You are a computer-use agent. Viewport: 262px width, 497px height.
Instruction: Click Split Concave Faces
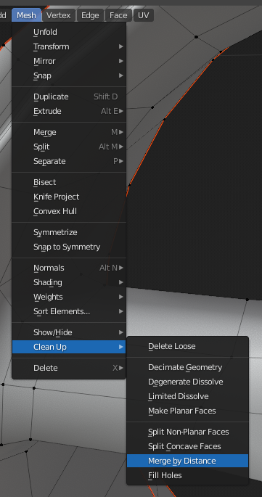click(187, 446)
